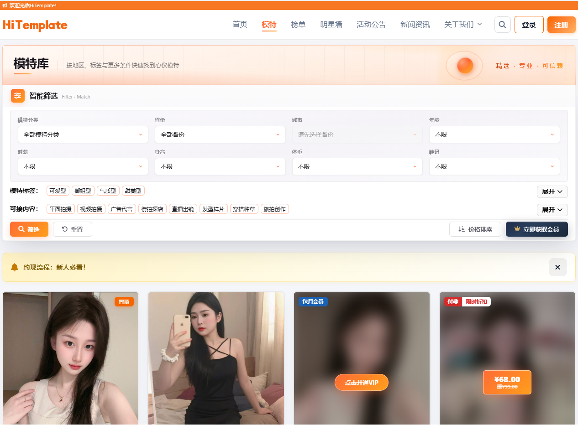578x425 pixels.
Task: Toggle the 可爱型 model tag
Action: coord(58,191)
